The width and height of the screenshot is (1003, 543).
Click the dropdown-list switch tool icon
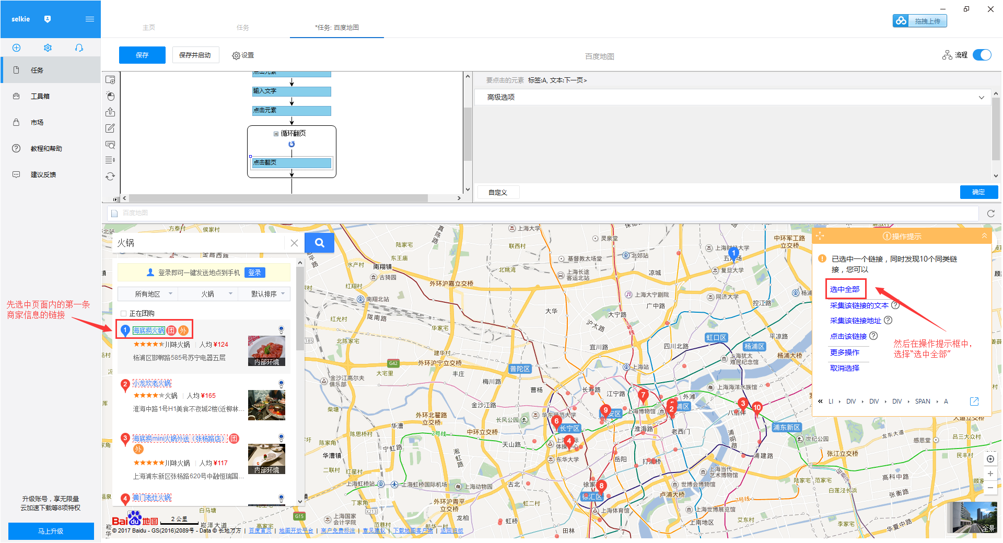(110, 160)
